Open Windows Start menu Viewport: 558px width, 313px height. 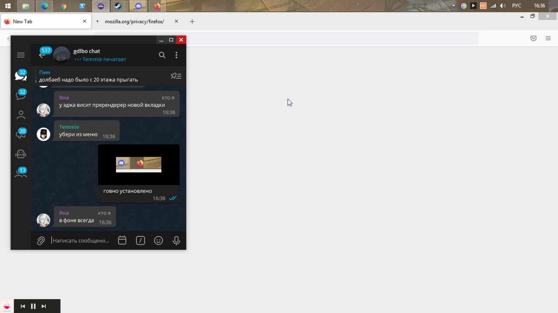click(x=8, y=6)
